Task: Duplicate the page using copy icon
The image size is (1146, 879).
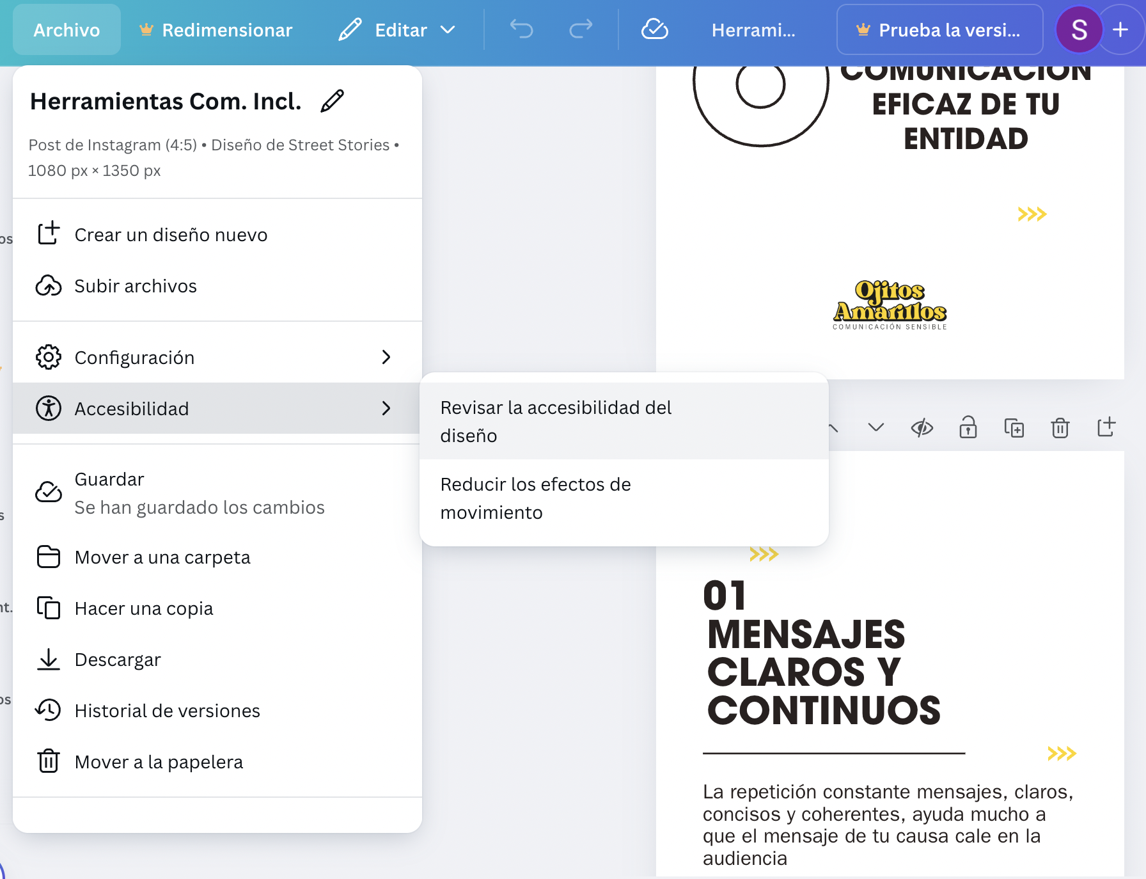Action: coord(1014,427)
